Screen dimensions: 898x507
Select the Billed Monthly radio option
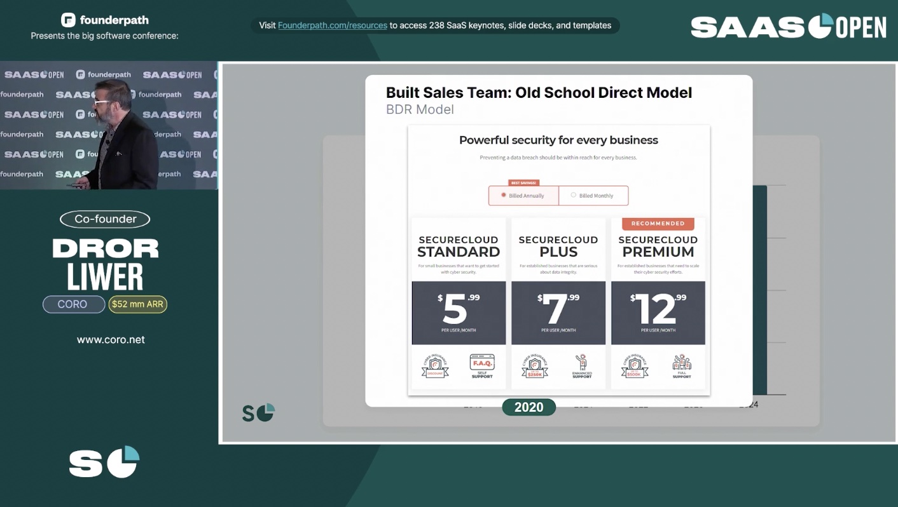593,196
